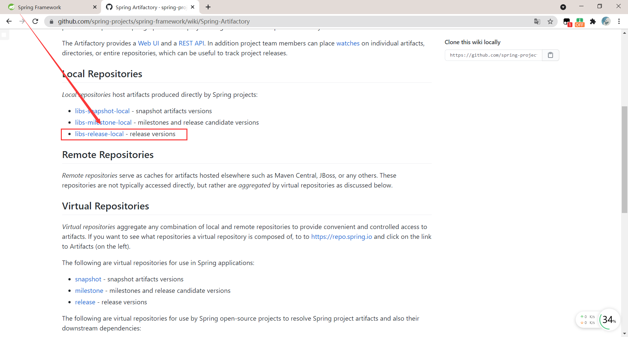Open libs-milestone-local repository link
628x337 pixels.
point(103,122)
